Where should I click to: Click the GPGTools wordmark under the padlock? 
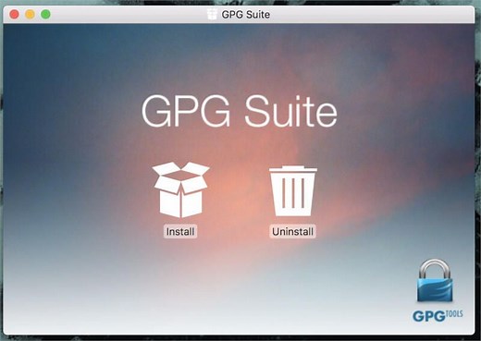pos(438,316)
